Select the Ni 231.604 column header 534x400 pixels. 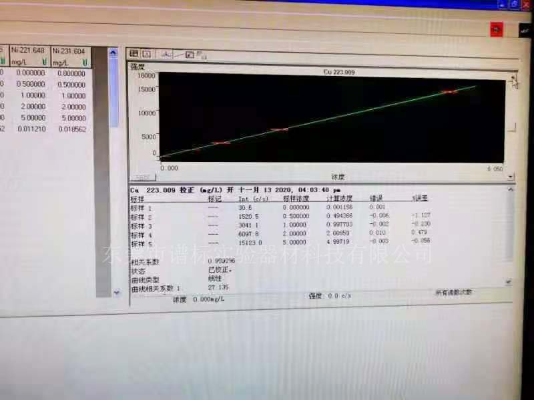pyautogui.click(x=69, y=51)
